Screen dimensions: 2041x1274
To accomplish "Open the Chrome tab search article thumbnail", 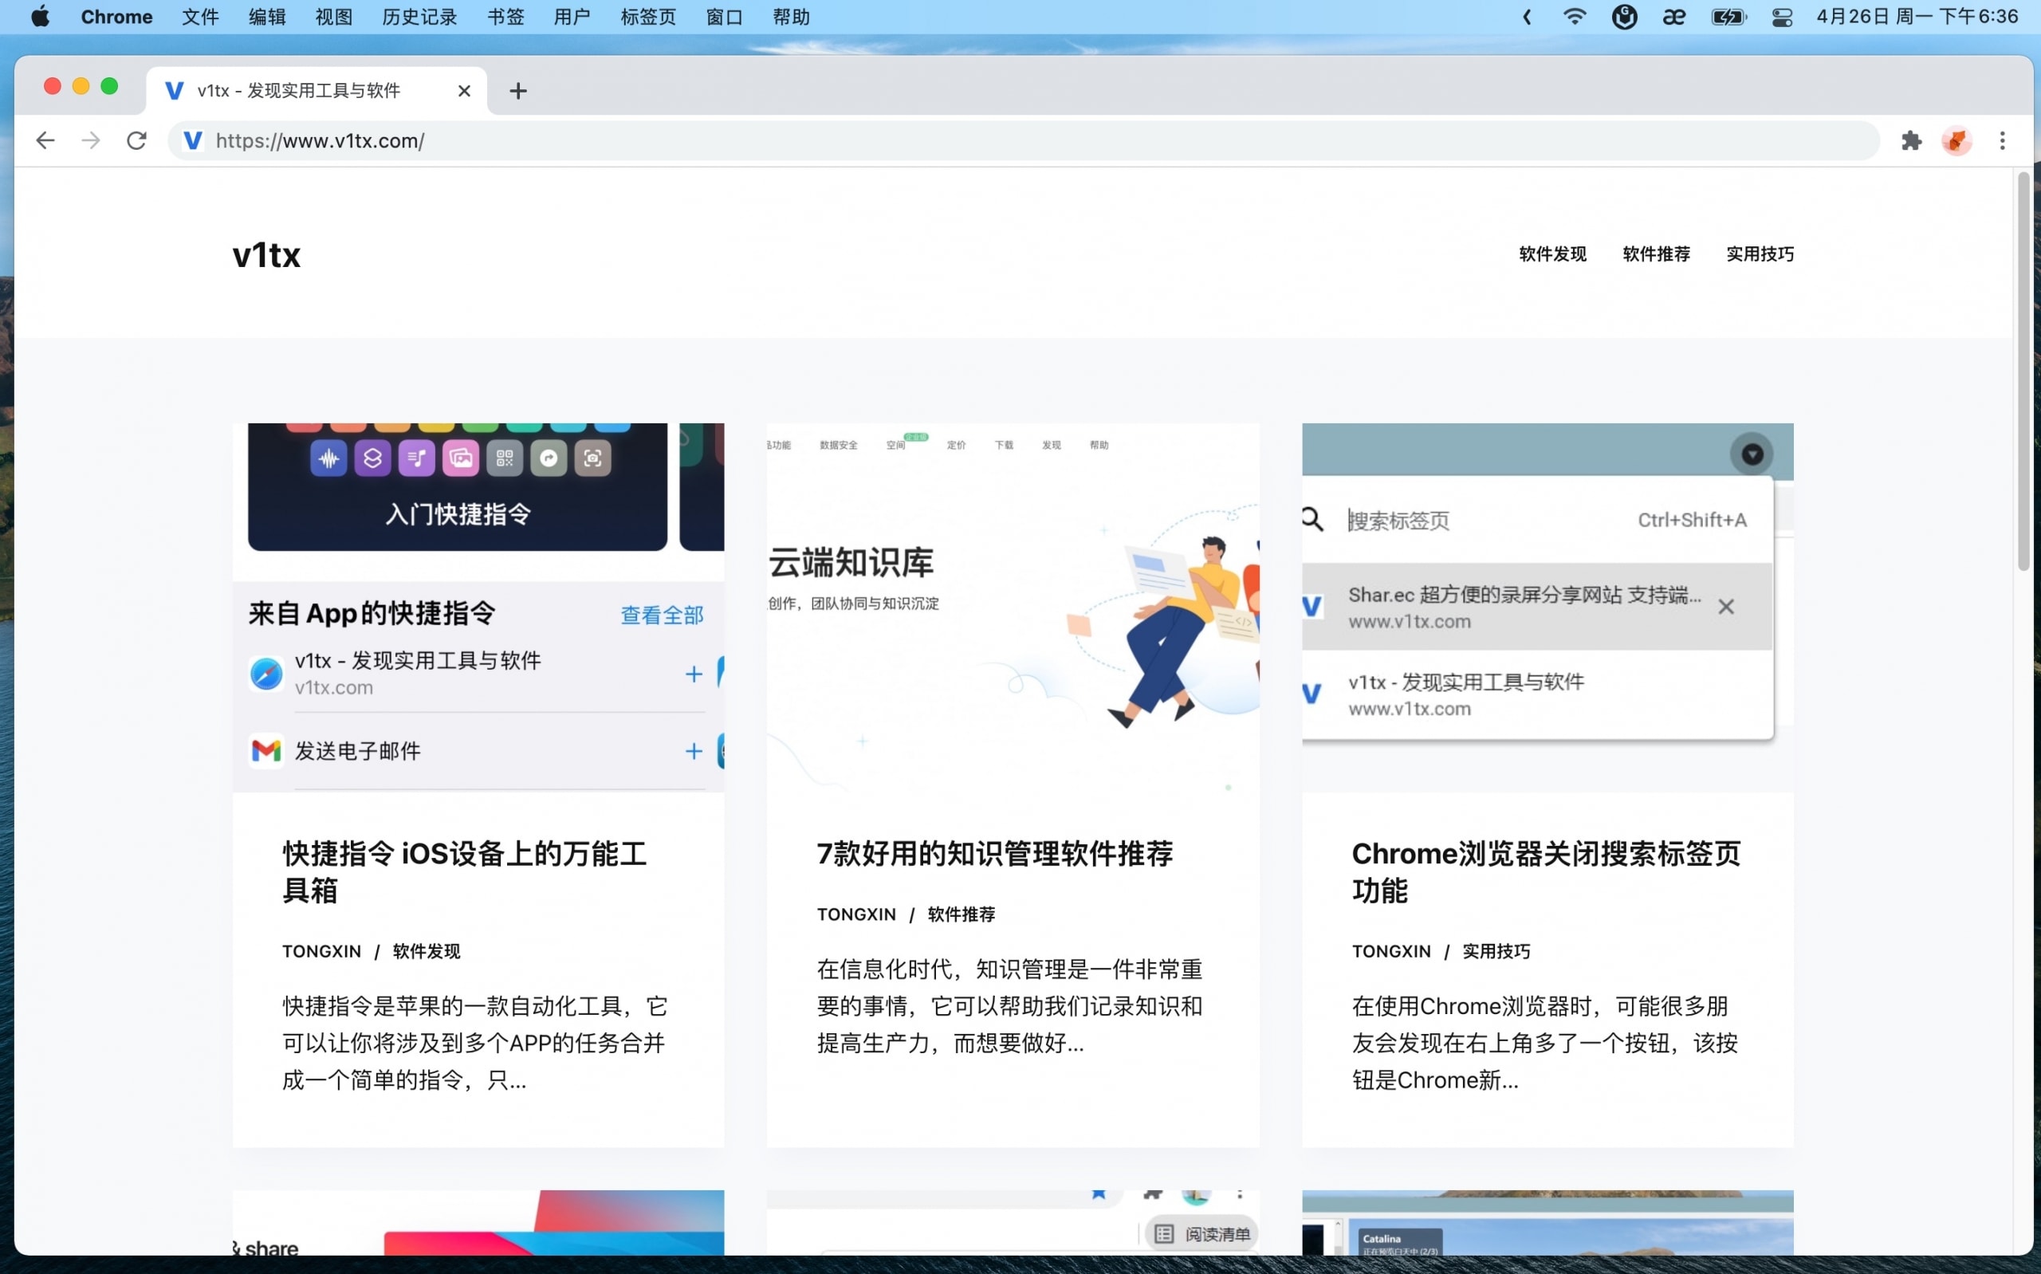I will coord(1547,608).
